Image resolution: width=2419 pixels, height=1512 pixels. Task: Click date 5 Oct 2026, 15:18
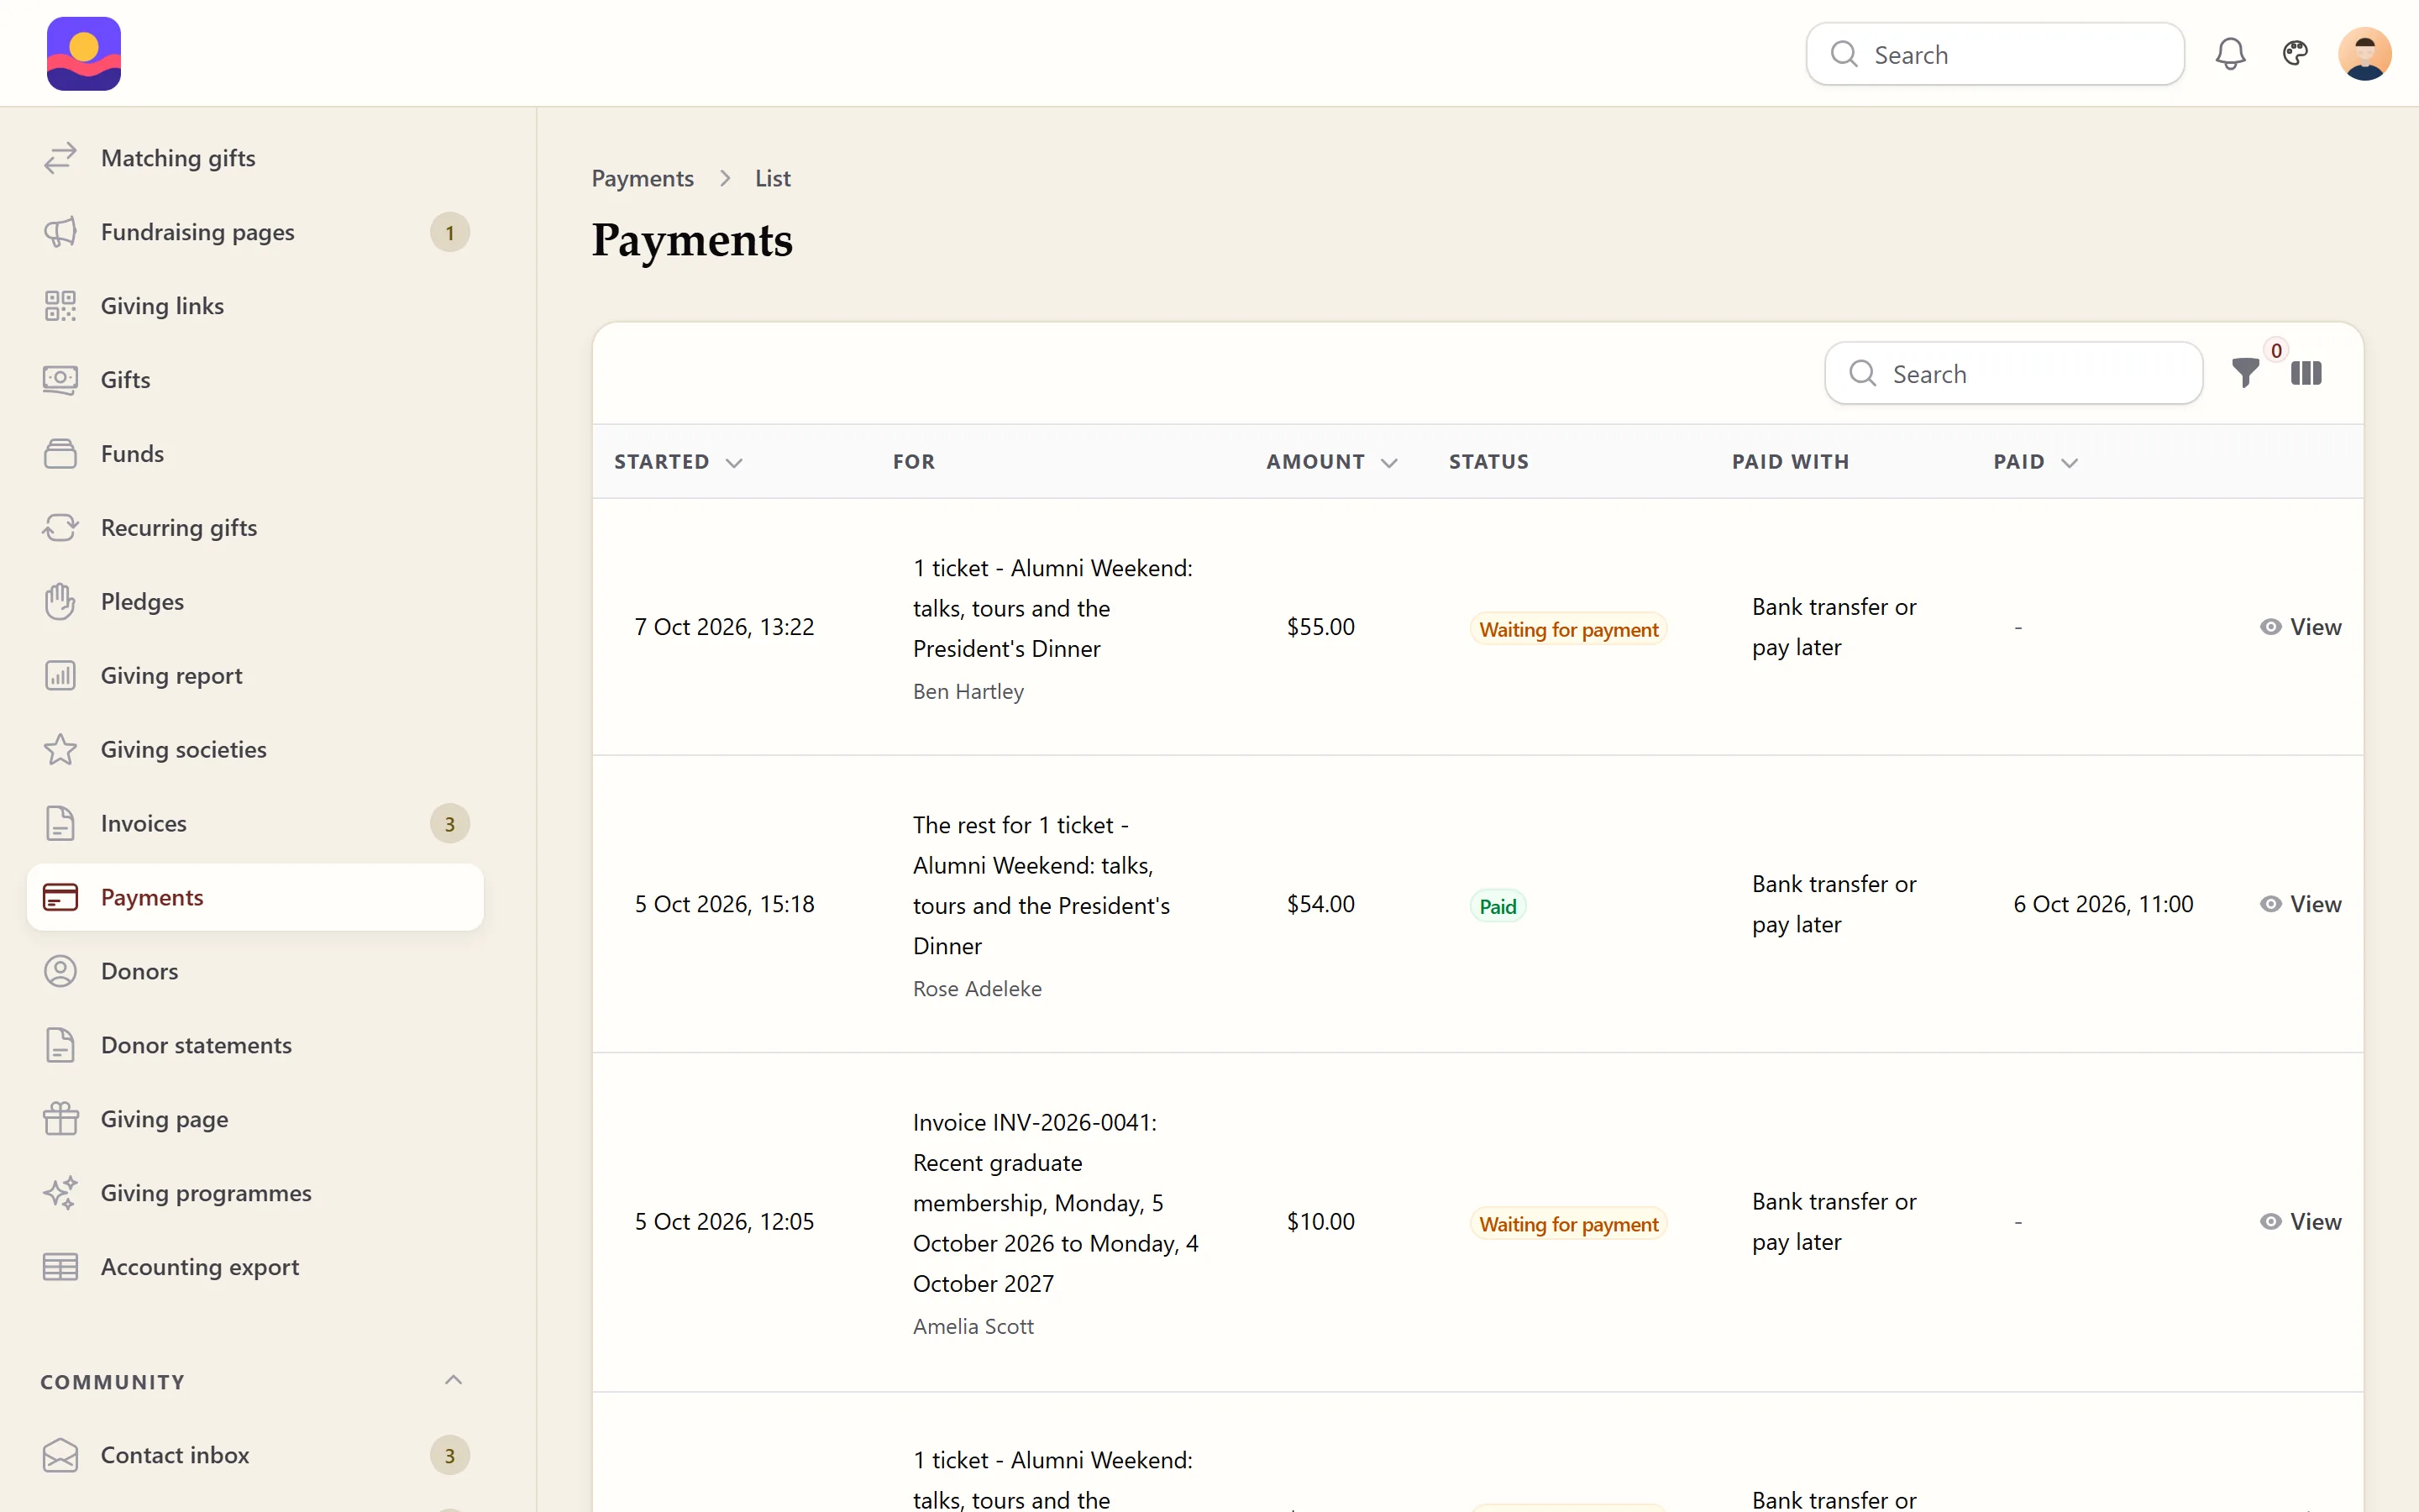click(724, 904)
